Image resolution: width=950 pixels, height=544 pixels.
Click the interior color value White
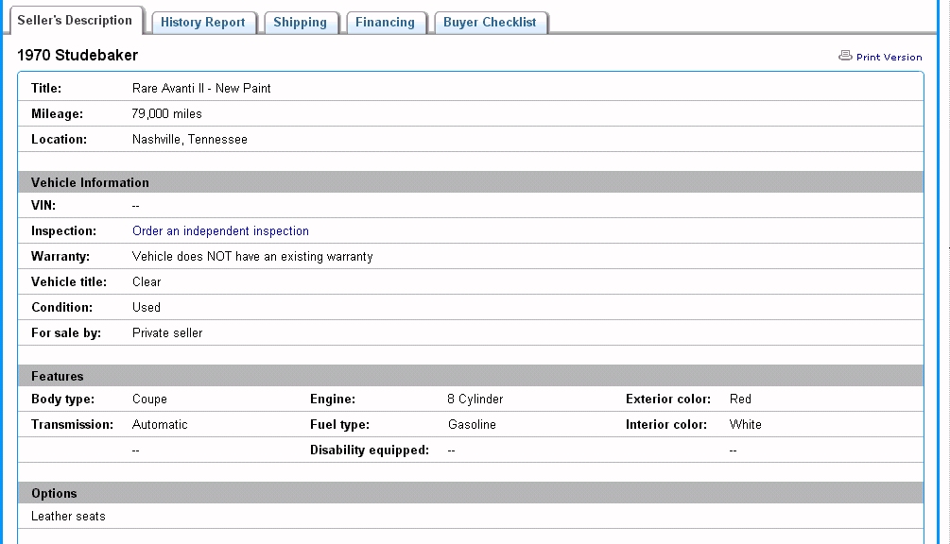(x=745, y=425)
